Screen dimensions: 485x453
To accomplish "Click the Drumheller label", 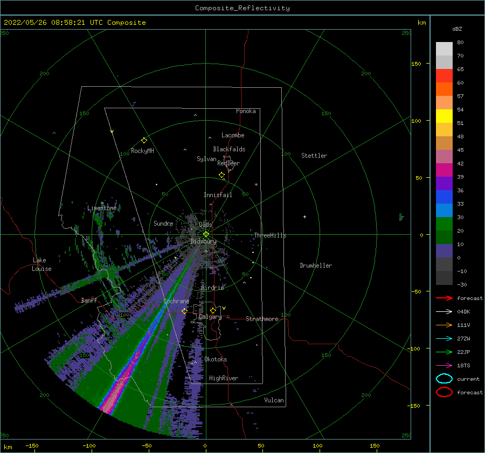I will 316,266.
